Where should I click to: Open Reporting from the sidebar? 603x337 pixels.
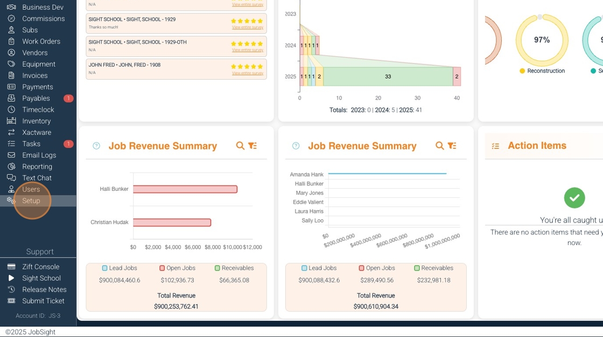pos(38,167)
